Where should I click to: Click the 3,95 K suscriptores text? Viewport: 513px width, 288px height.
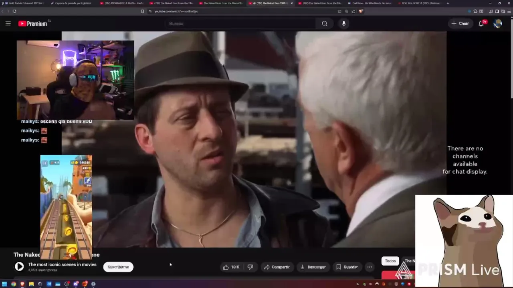click(42, 270)
